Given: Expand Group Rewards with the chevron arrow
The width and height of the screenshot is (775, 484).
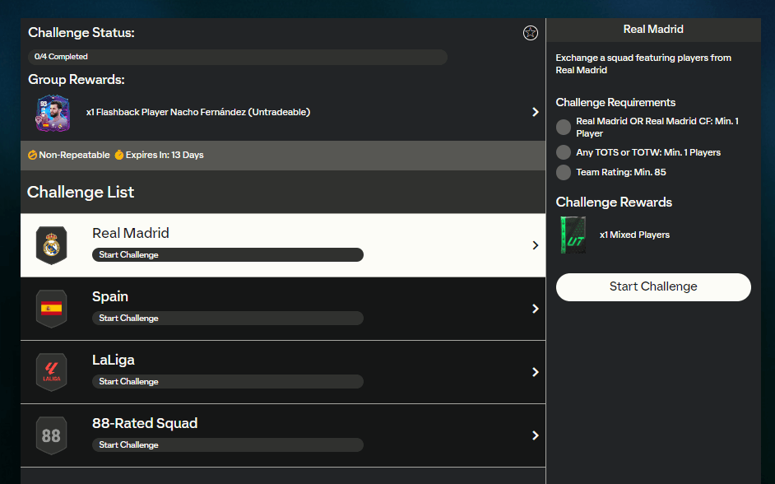Looking at the screenshot, I should pos(536,112).
